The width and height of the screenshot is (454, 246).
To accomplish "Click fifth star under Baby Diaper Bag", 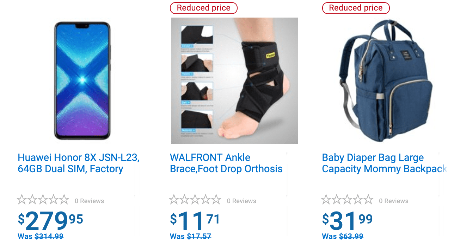I will click(368, 200).
